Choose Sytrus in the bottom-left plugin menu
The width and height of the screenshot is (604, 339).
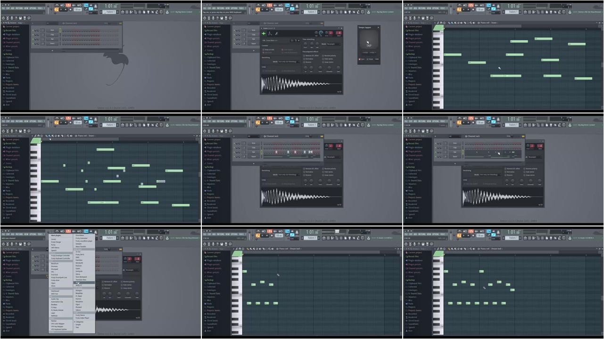point(78,274)
